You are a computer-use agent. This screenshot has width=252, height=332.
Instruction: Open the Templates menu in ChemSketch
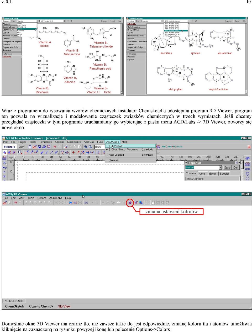click(46, 142)
